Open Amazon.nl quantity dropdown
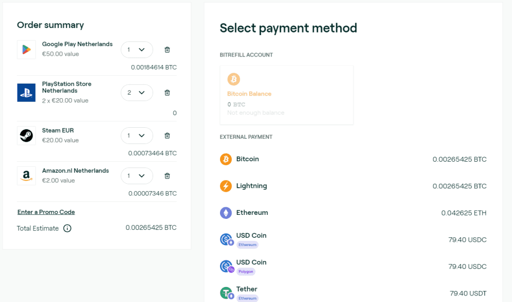512x302 pixels. click(x=136, y=176)
